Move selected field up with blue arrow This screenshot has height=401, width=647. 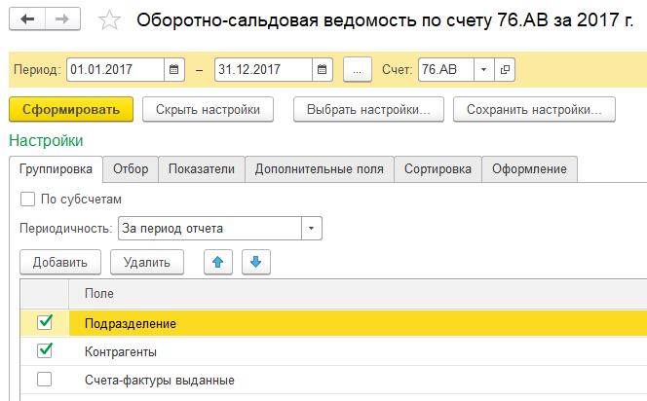218,262
